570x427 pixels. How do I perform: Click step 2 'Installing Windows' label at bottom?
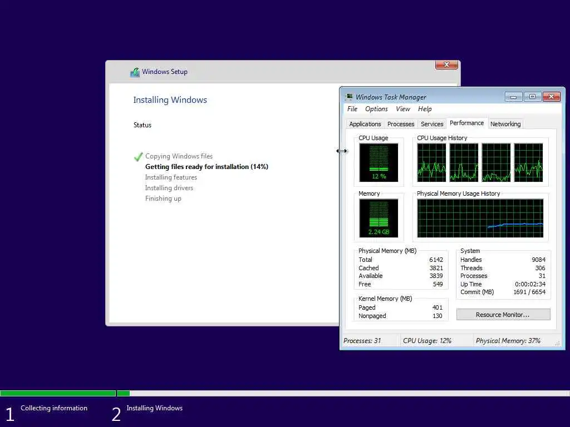point(155,408)
